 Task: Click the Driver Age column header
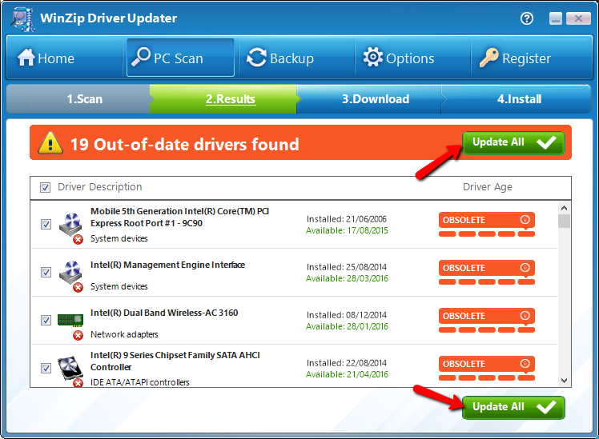(x=487, y=187)
